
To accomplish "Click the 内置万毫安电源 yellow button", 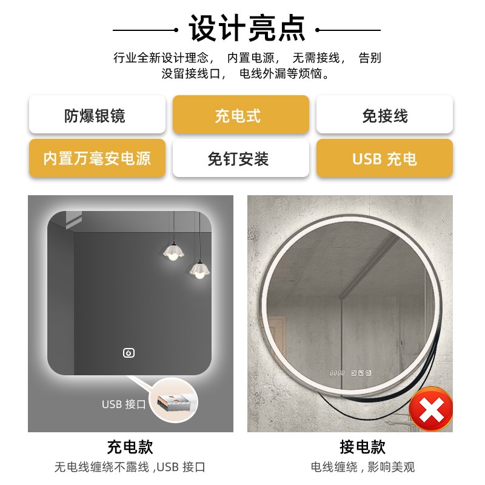I will pyautogui.click(x=97, y=158).
